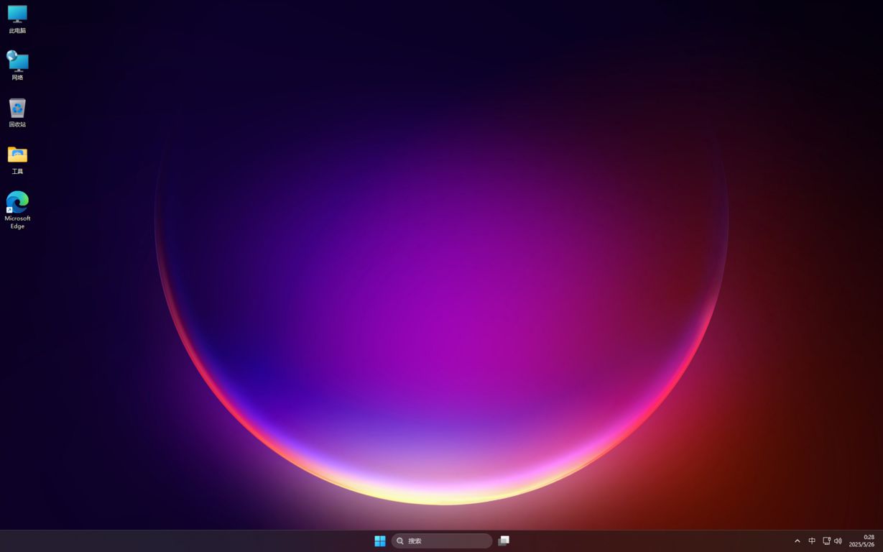The image size is (883, 552).
Task: Show hidden system tray icons
Action: (797, 541)
